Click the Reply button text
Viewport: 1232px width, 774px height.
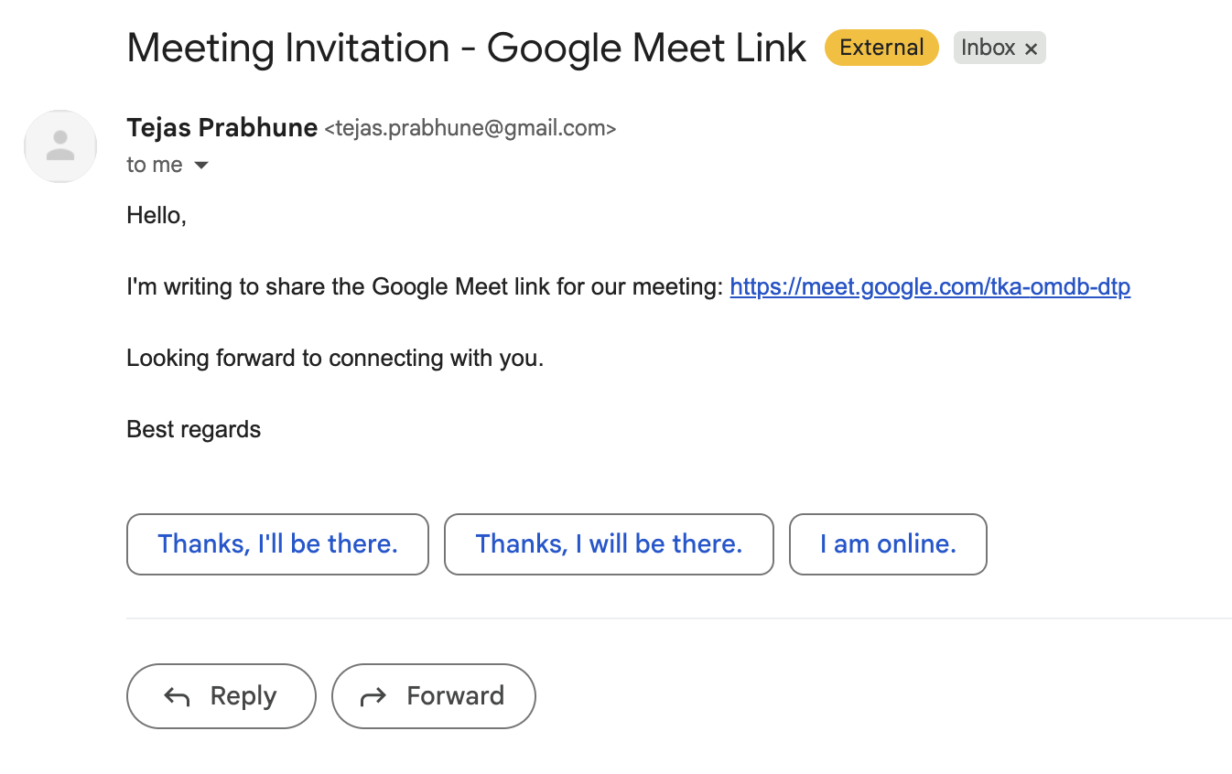(243, 696)
